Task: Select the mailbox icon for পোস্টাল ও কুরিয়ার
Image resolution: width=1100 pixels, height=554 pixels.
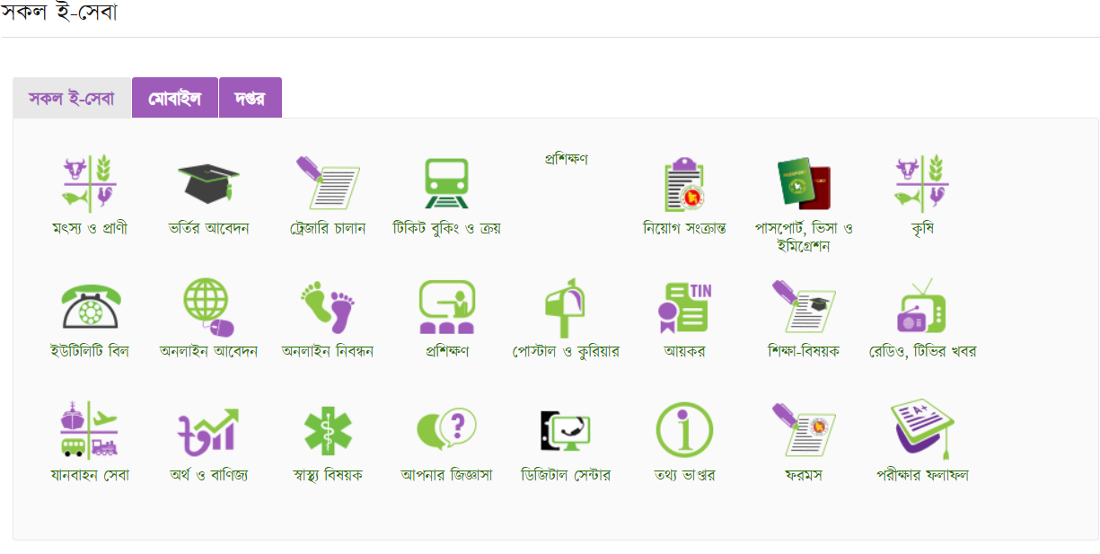Action: pyautogui.click(x=566, y=307)
